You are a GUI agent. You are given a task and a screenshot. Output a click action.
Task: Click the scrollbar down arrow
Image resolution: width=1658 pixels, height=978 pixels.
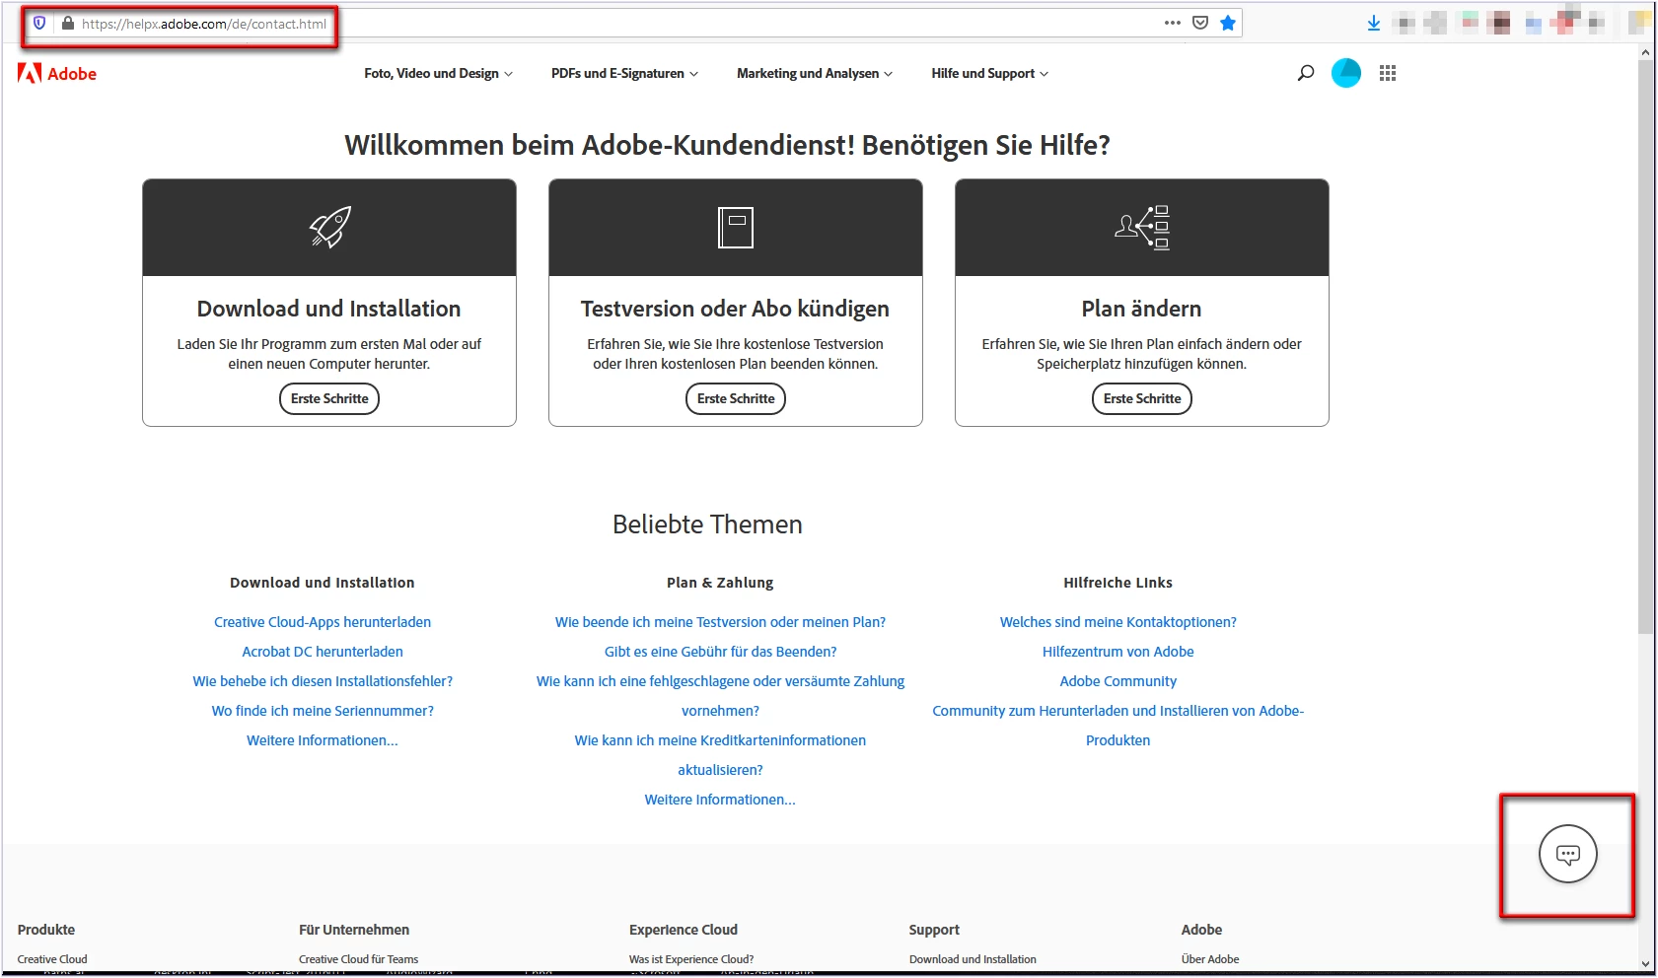tap(1646, 964)
